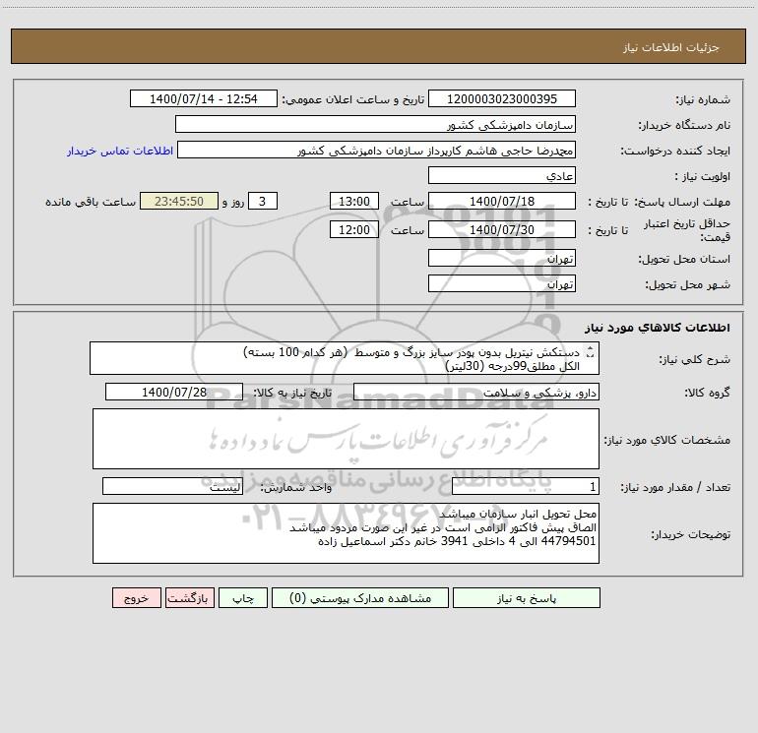Click the استان محل تحویل label
This screenshot has height=733, width=758.
pos(684,260)
